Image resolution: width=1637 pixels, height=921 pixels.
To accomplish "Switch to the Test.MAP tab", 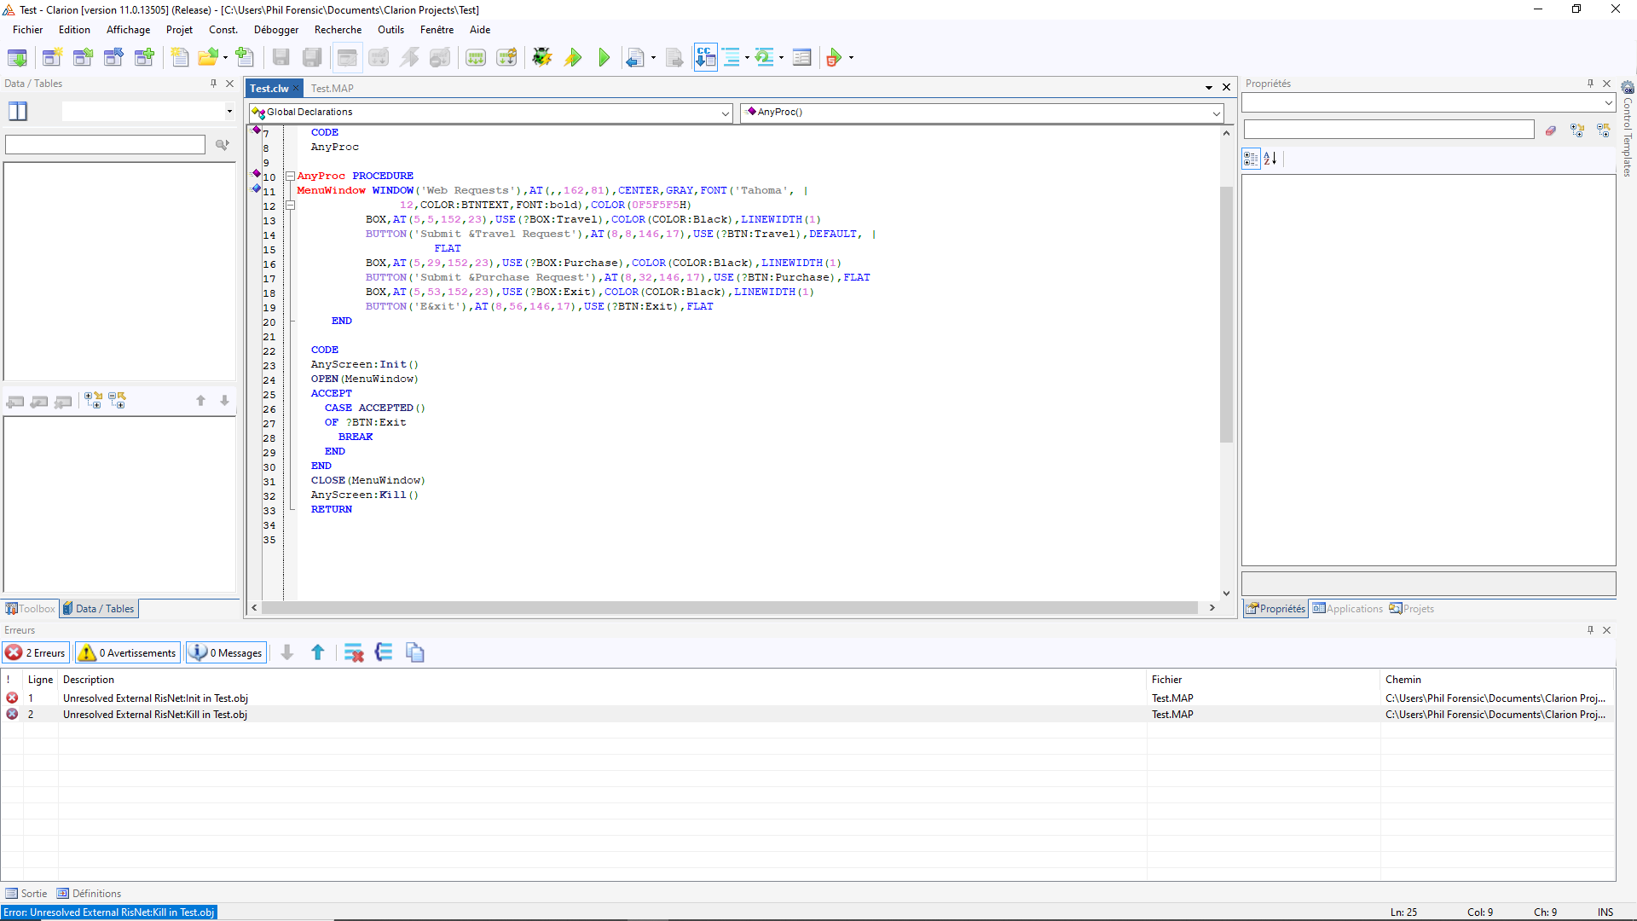I will 332,89.
